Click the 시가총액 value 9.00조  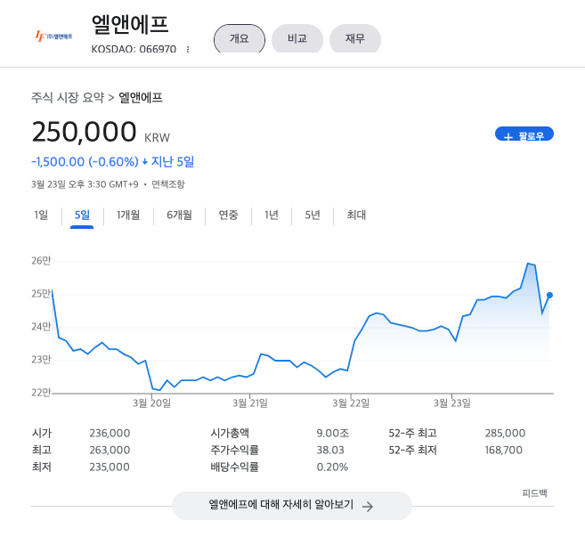pyautogui.click(x=333, y=434)
